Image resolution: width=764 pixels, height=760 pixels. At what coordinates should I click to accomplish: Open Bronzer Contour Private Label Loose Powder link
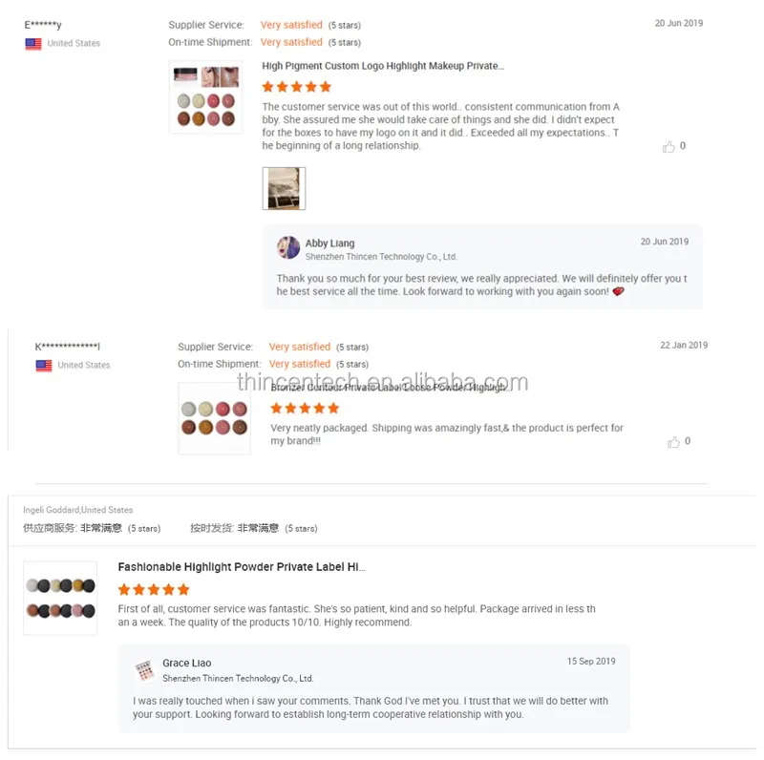[388, 388]
